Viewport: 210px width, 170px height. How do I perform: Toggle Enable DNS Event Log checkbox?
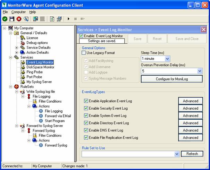pyautogui.click(x=86, y=130)
